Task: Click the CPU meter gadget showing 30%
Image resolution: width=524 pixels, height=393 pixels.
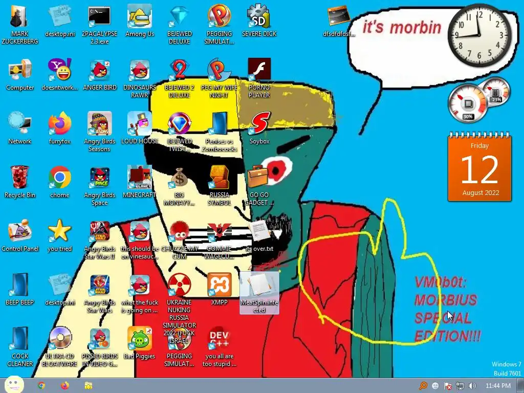Action: (468, 103)
